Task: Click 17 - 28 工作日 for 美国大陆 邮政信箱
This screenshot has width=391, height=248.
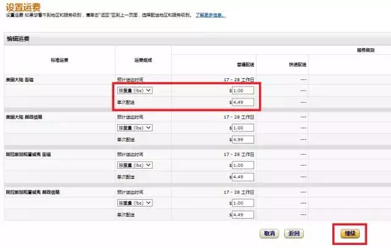Action: [239, 117]
